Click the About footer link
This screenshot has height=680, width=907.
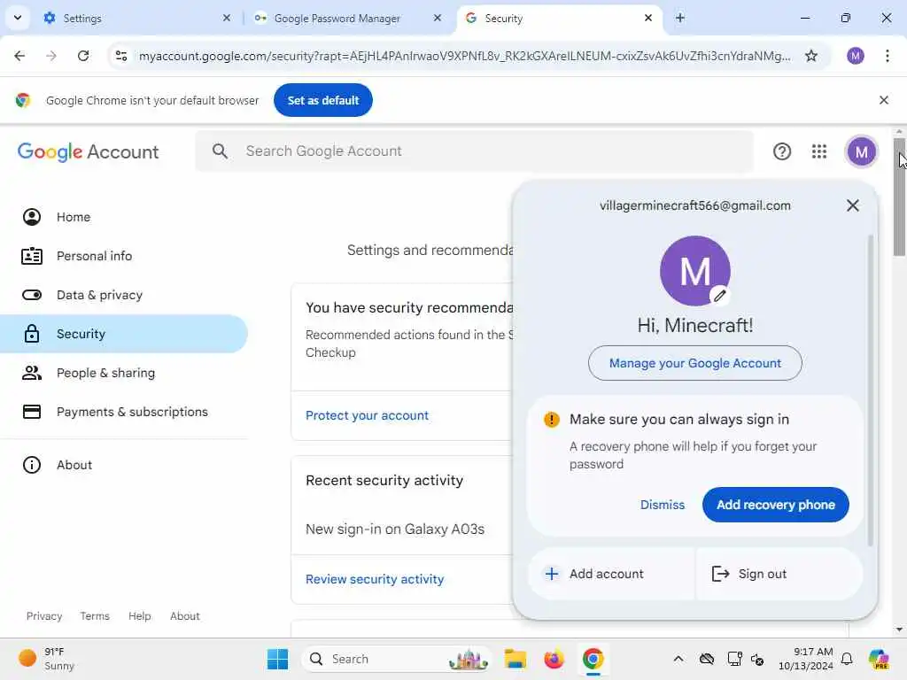184,616
